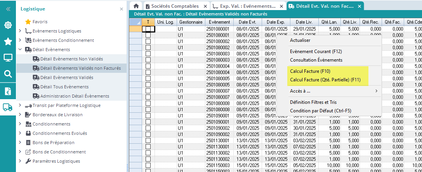Sort by the Date Evt. column header

click(247, 22)
